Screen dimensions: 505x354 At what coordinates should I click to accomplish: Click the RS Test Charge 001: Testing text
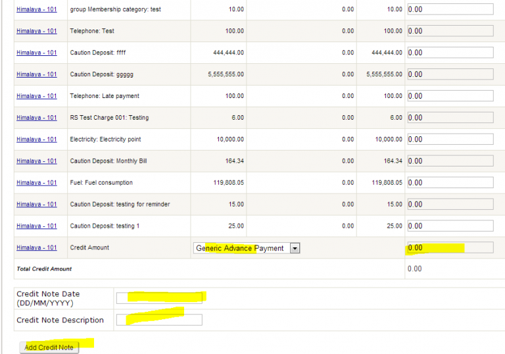[x=109, y=118]
